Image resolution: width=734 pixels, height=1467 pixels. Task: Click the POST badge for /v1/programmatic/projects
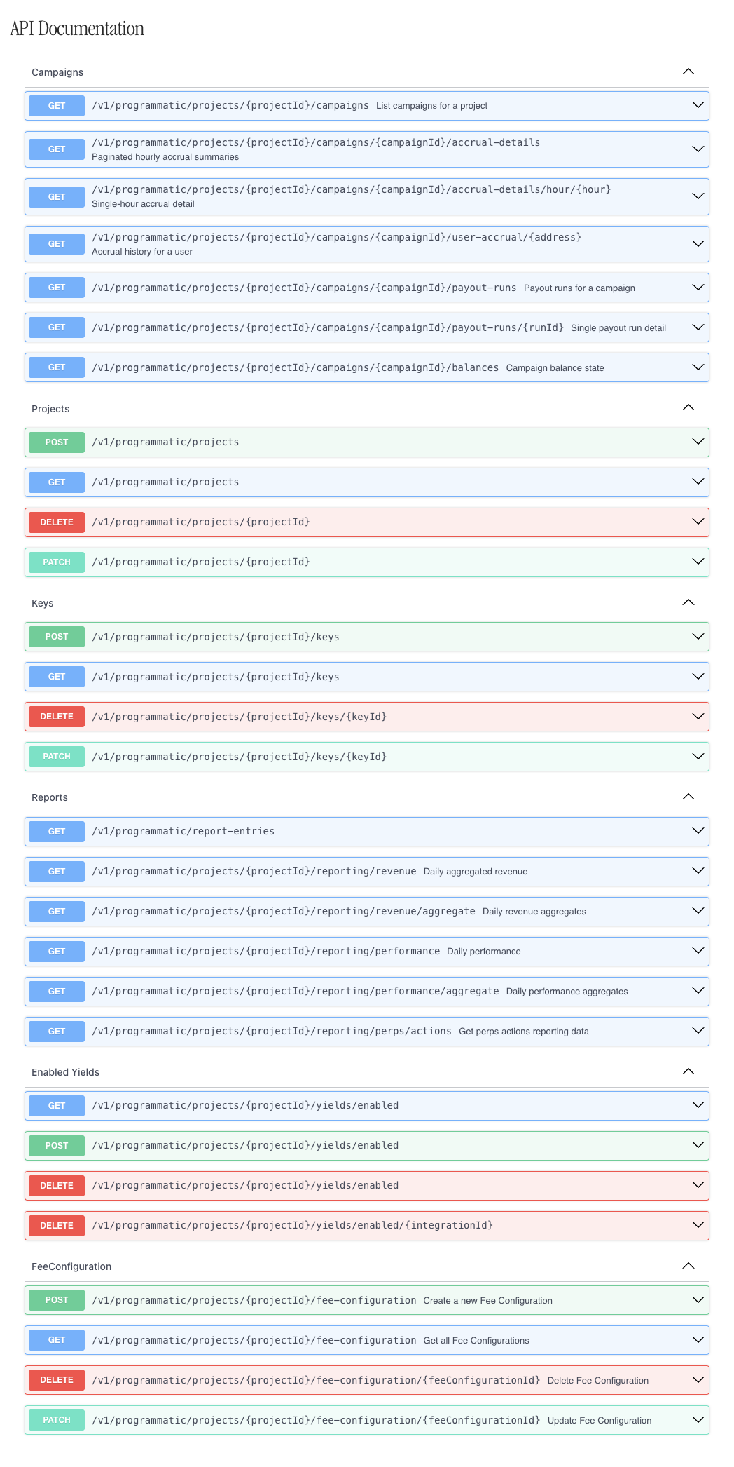point(57,442)
